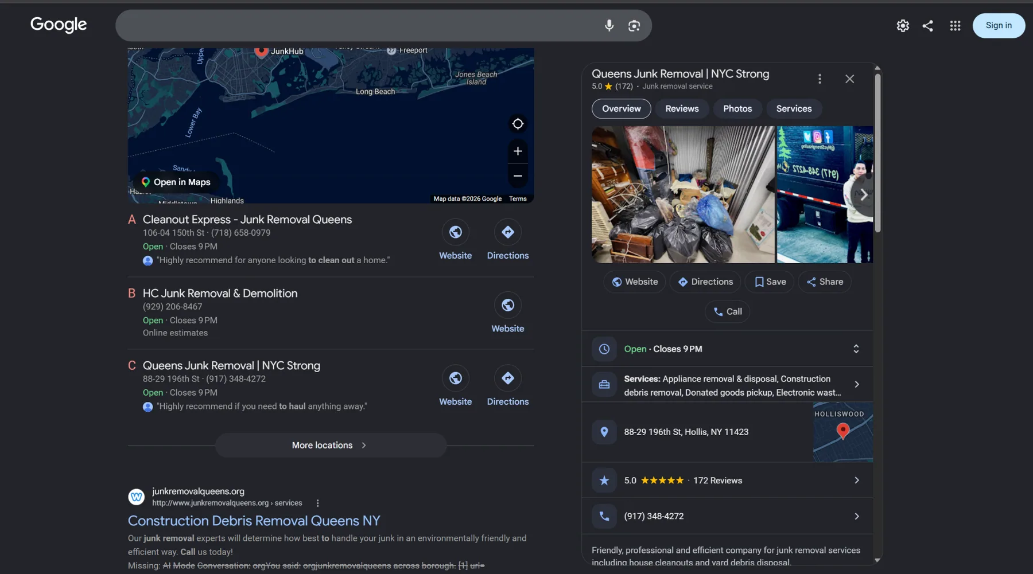Viewport: 1033px width, 574px height.
Task: Select Queens Junk Removal | NYC Strong listing
Action: tap(231, 366)
